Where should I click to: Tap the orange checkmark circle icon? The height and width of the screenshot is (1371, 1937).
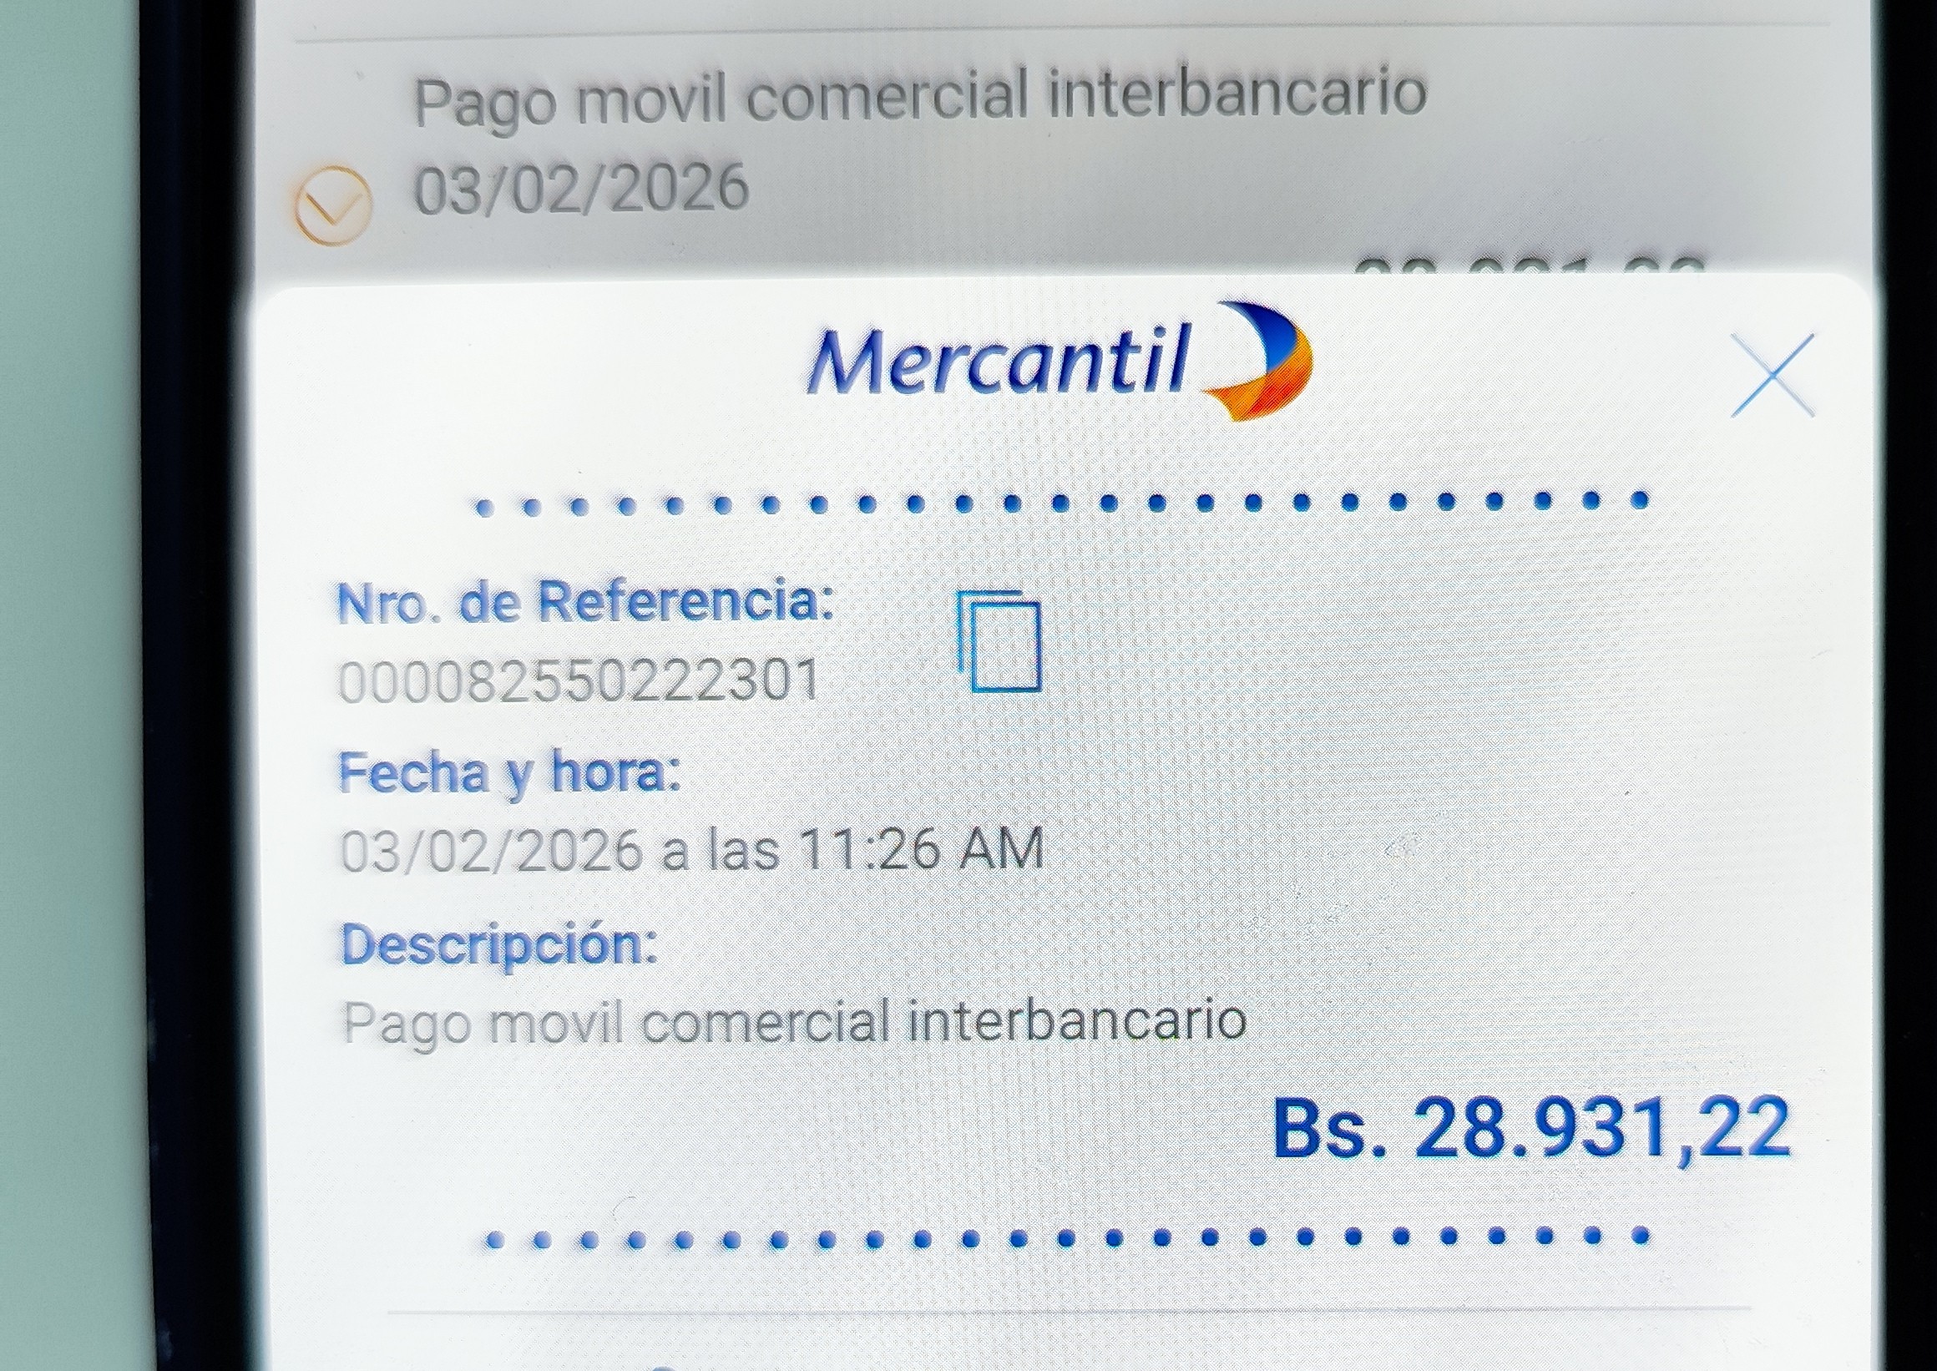(332, 205)
